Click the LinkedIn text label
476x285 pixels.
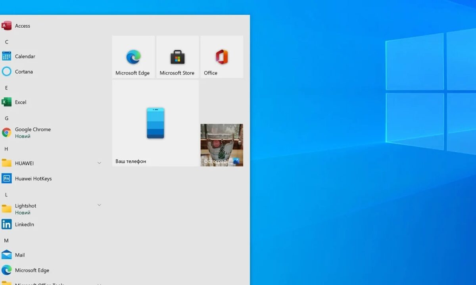[x=25, y=224]
